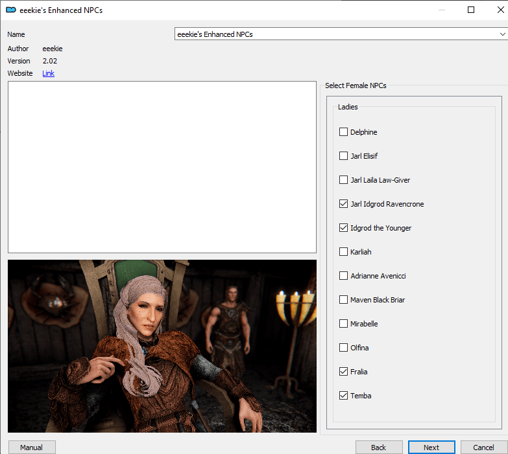Click the version value 2.02
Viewport: 508px width, 454px height.
pyautogui.click(x=50, y=61)
